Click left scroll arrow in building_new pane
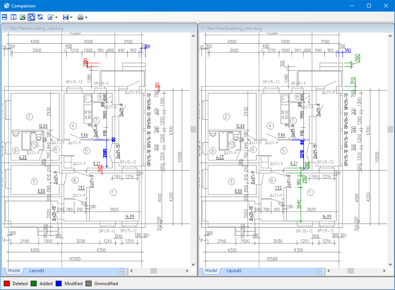The image size is (395, 290). click(x=329, y=271)
